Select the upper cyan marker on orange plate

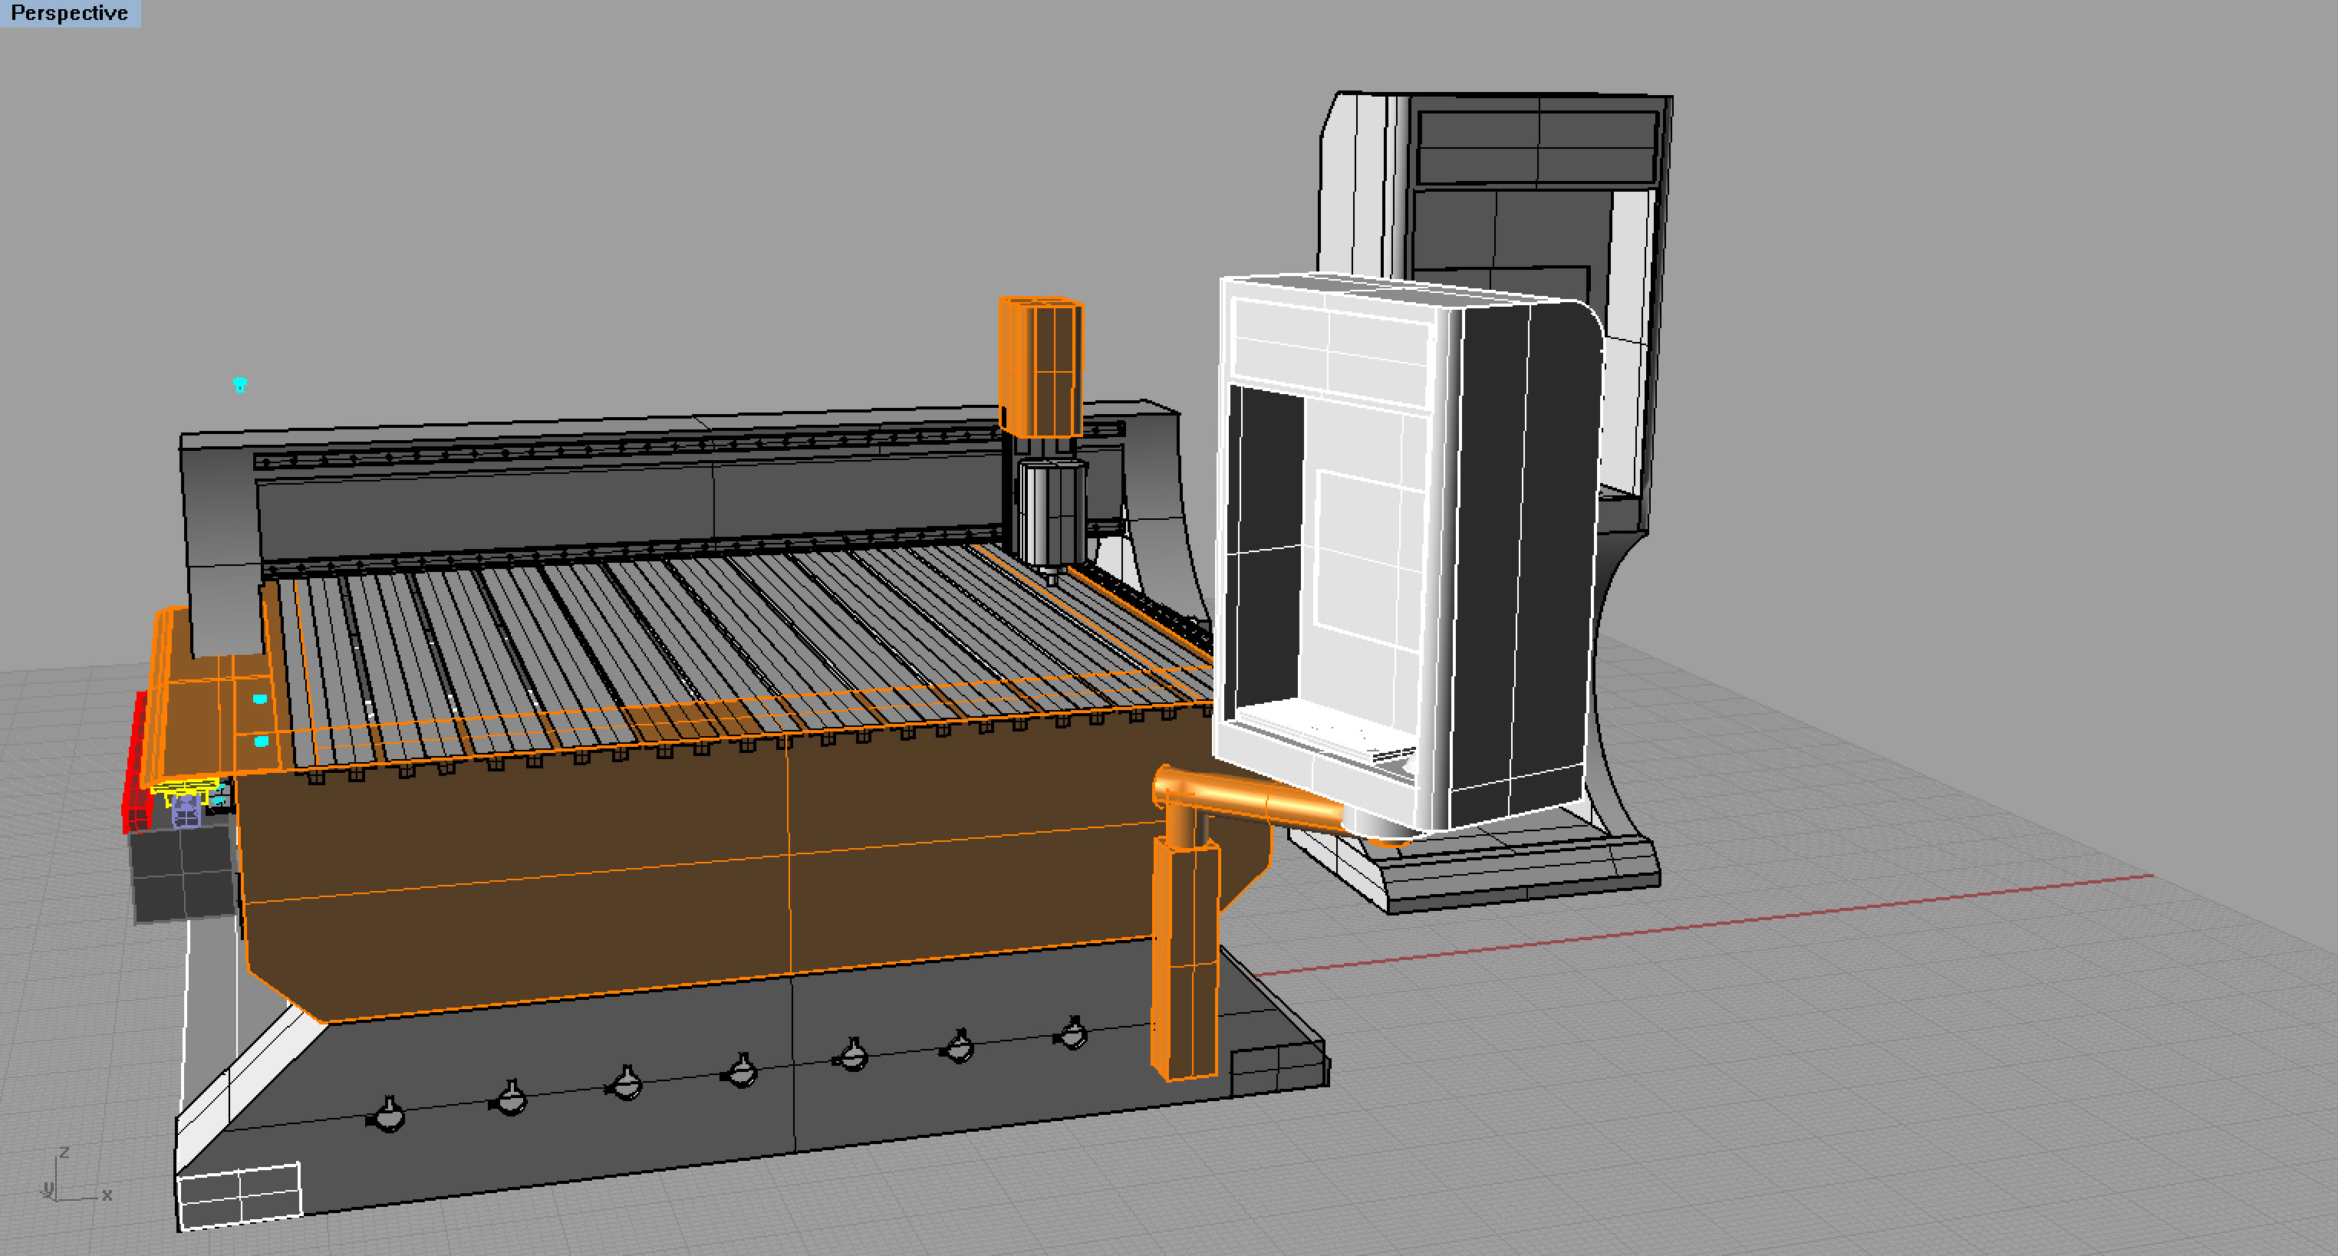pos(259,699)
